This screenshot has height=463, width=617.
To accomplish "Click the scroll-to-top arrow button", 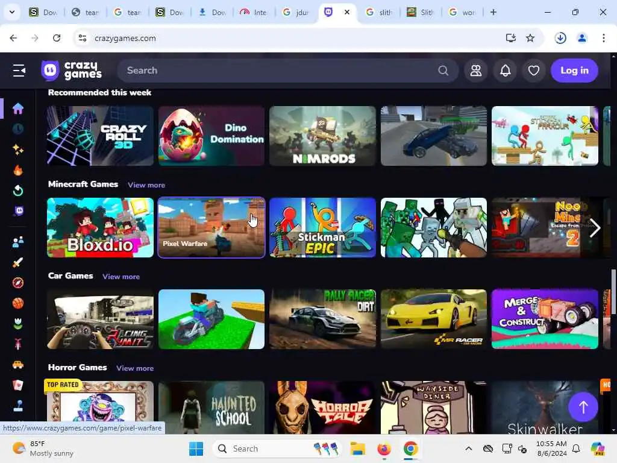I will (583, 407).
